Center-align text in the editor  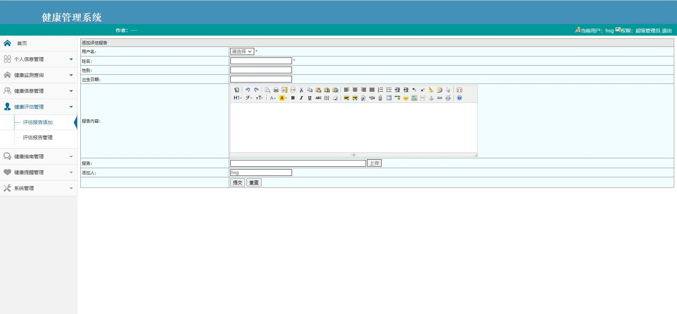355,90
